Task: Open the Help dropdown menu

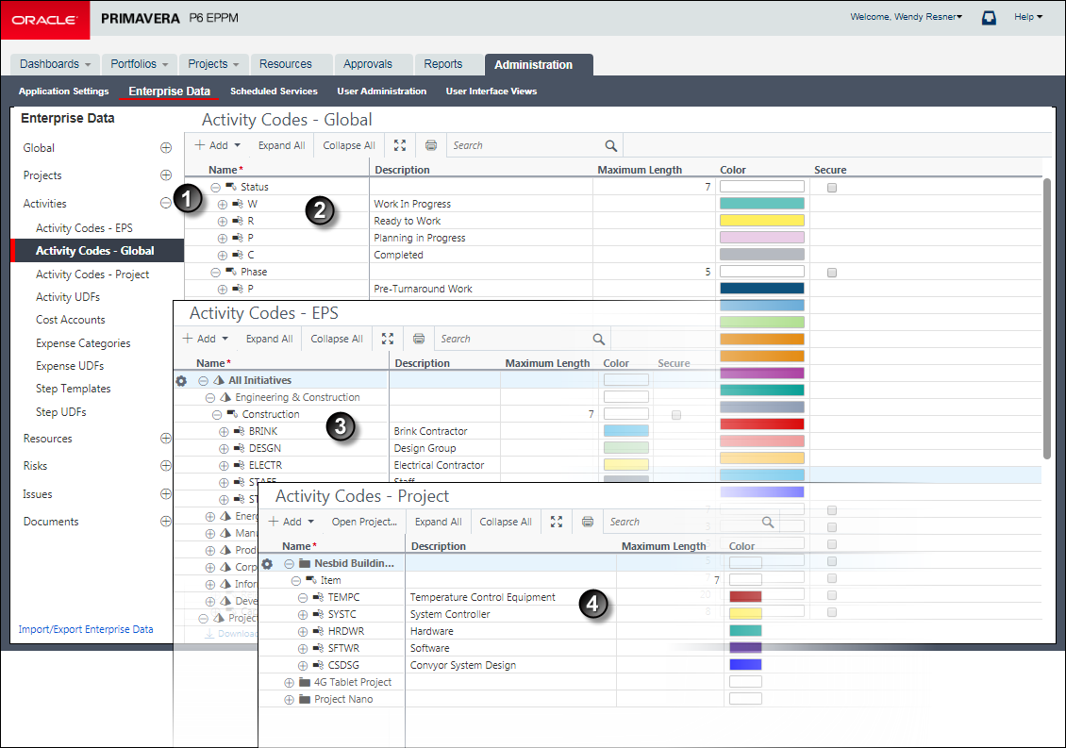Action: pyautogui.click(x=1028, y=17)
